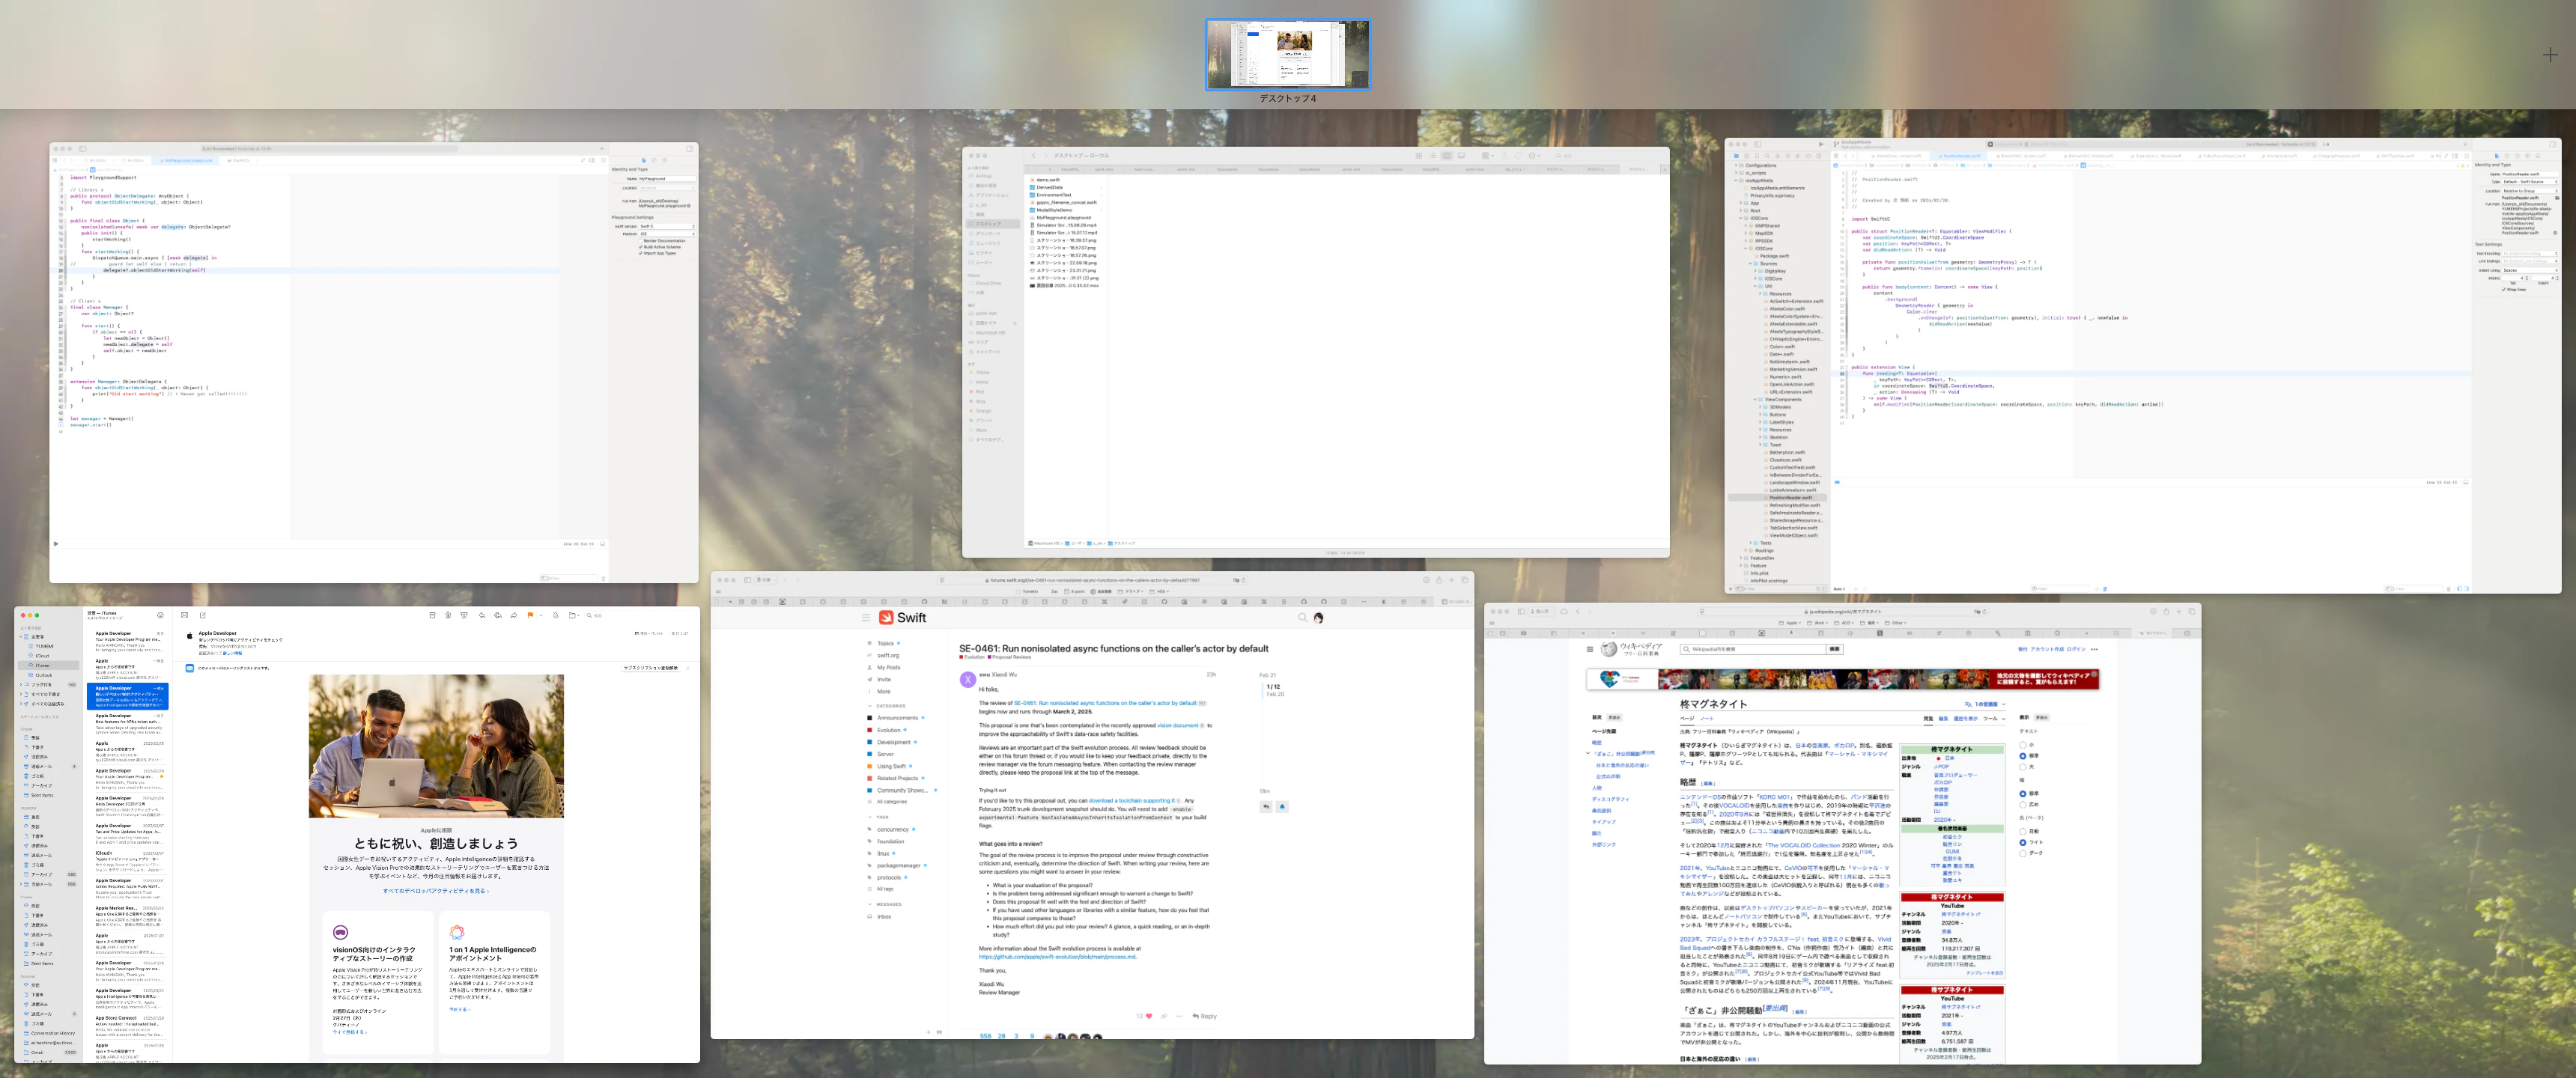Screen dimensions: 2576x1078
Task: Click the Swift forum timeline scroller at 1/12
Action: [x=1273, y=687]
